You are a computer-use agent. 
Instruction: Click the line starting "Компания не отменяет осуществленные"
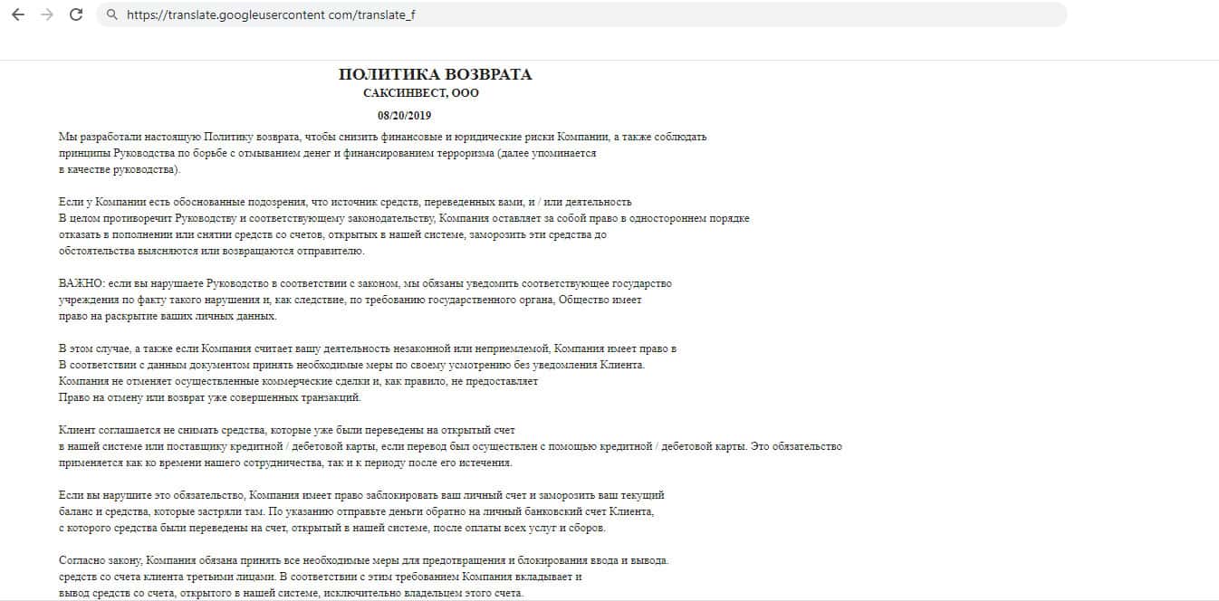click(x=298, y=382)
